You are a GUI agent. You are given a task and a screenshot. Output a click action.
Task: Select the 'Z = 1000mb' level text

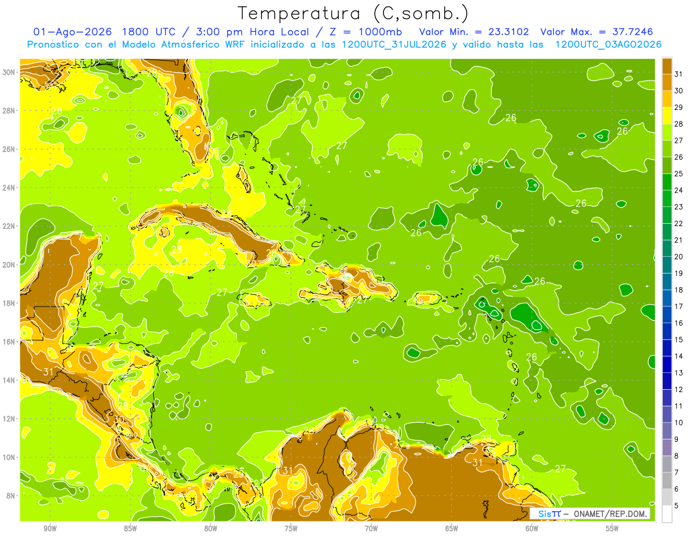[366, 31]
